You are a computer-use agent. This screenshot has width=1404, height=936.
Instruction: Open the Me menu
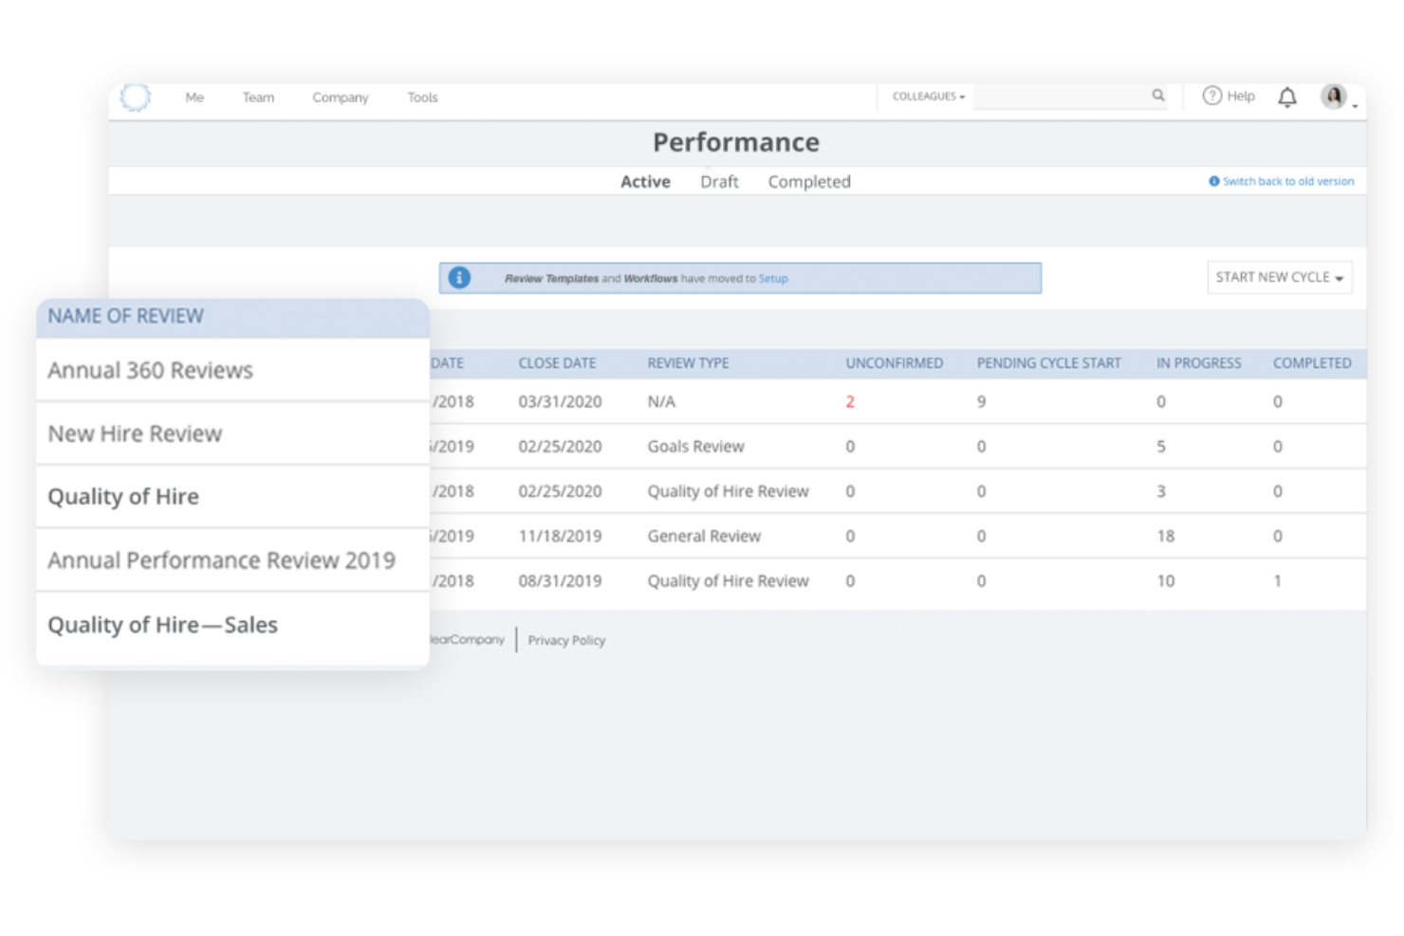click(x=194, y=97)
